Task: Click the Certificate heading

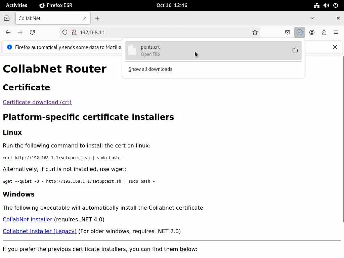Action: [26, 88]
